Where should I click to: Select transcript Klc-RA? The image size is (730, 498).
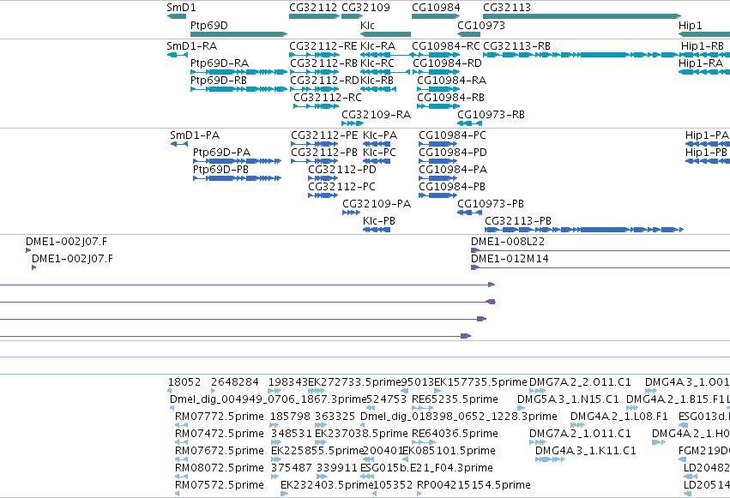pyautogui.click(x=377, y=46)
